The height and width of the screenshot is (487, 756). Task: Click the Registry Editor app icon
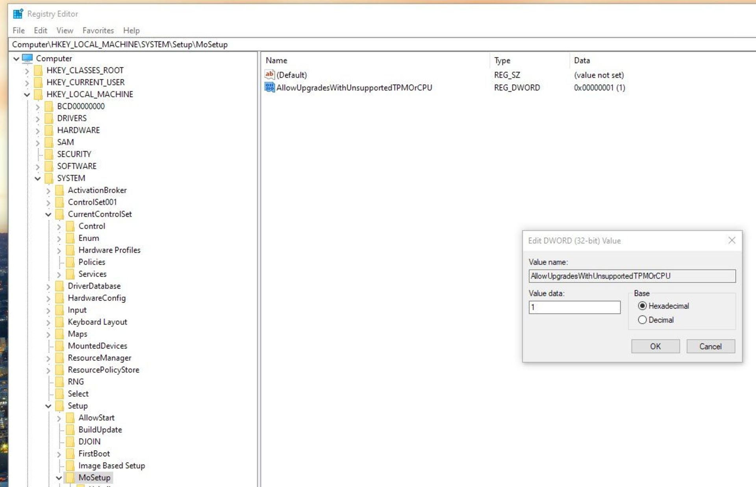pyautogui.click(x=18, y=14)
